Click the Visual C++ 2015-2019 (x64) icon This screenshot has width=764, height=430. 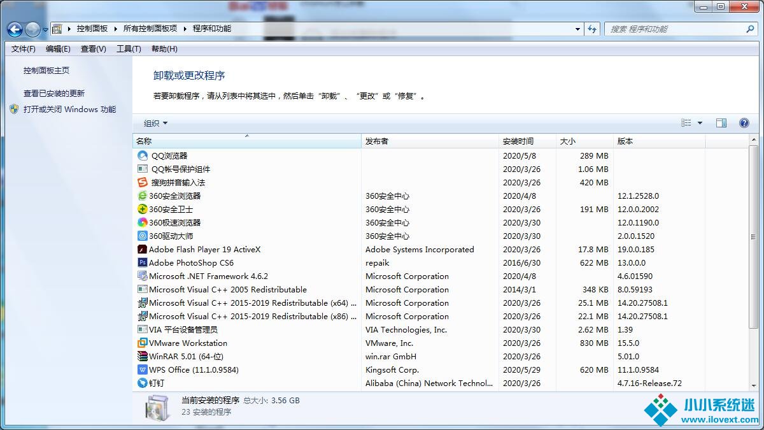(143, 303)
